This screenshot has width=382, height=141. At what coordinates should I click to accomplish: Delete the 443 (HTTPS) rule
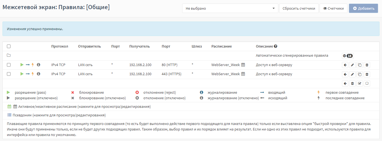point(367,74)
